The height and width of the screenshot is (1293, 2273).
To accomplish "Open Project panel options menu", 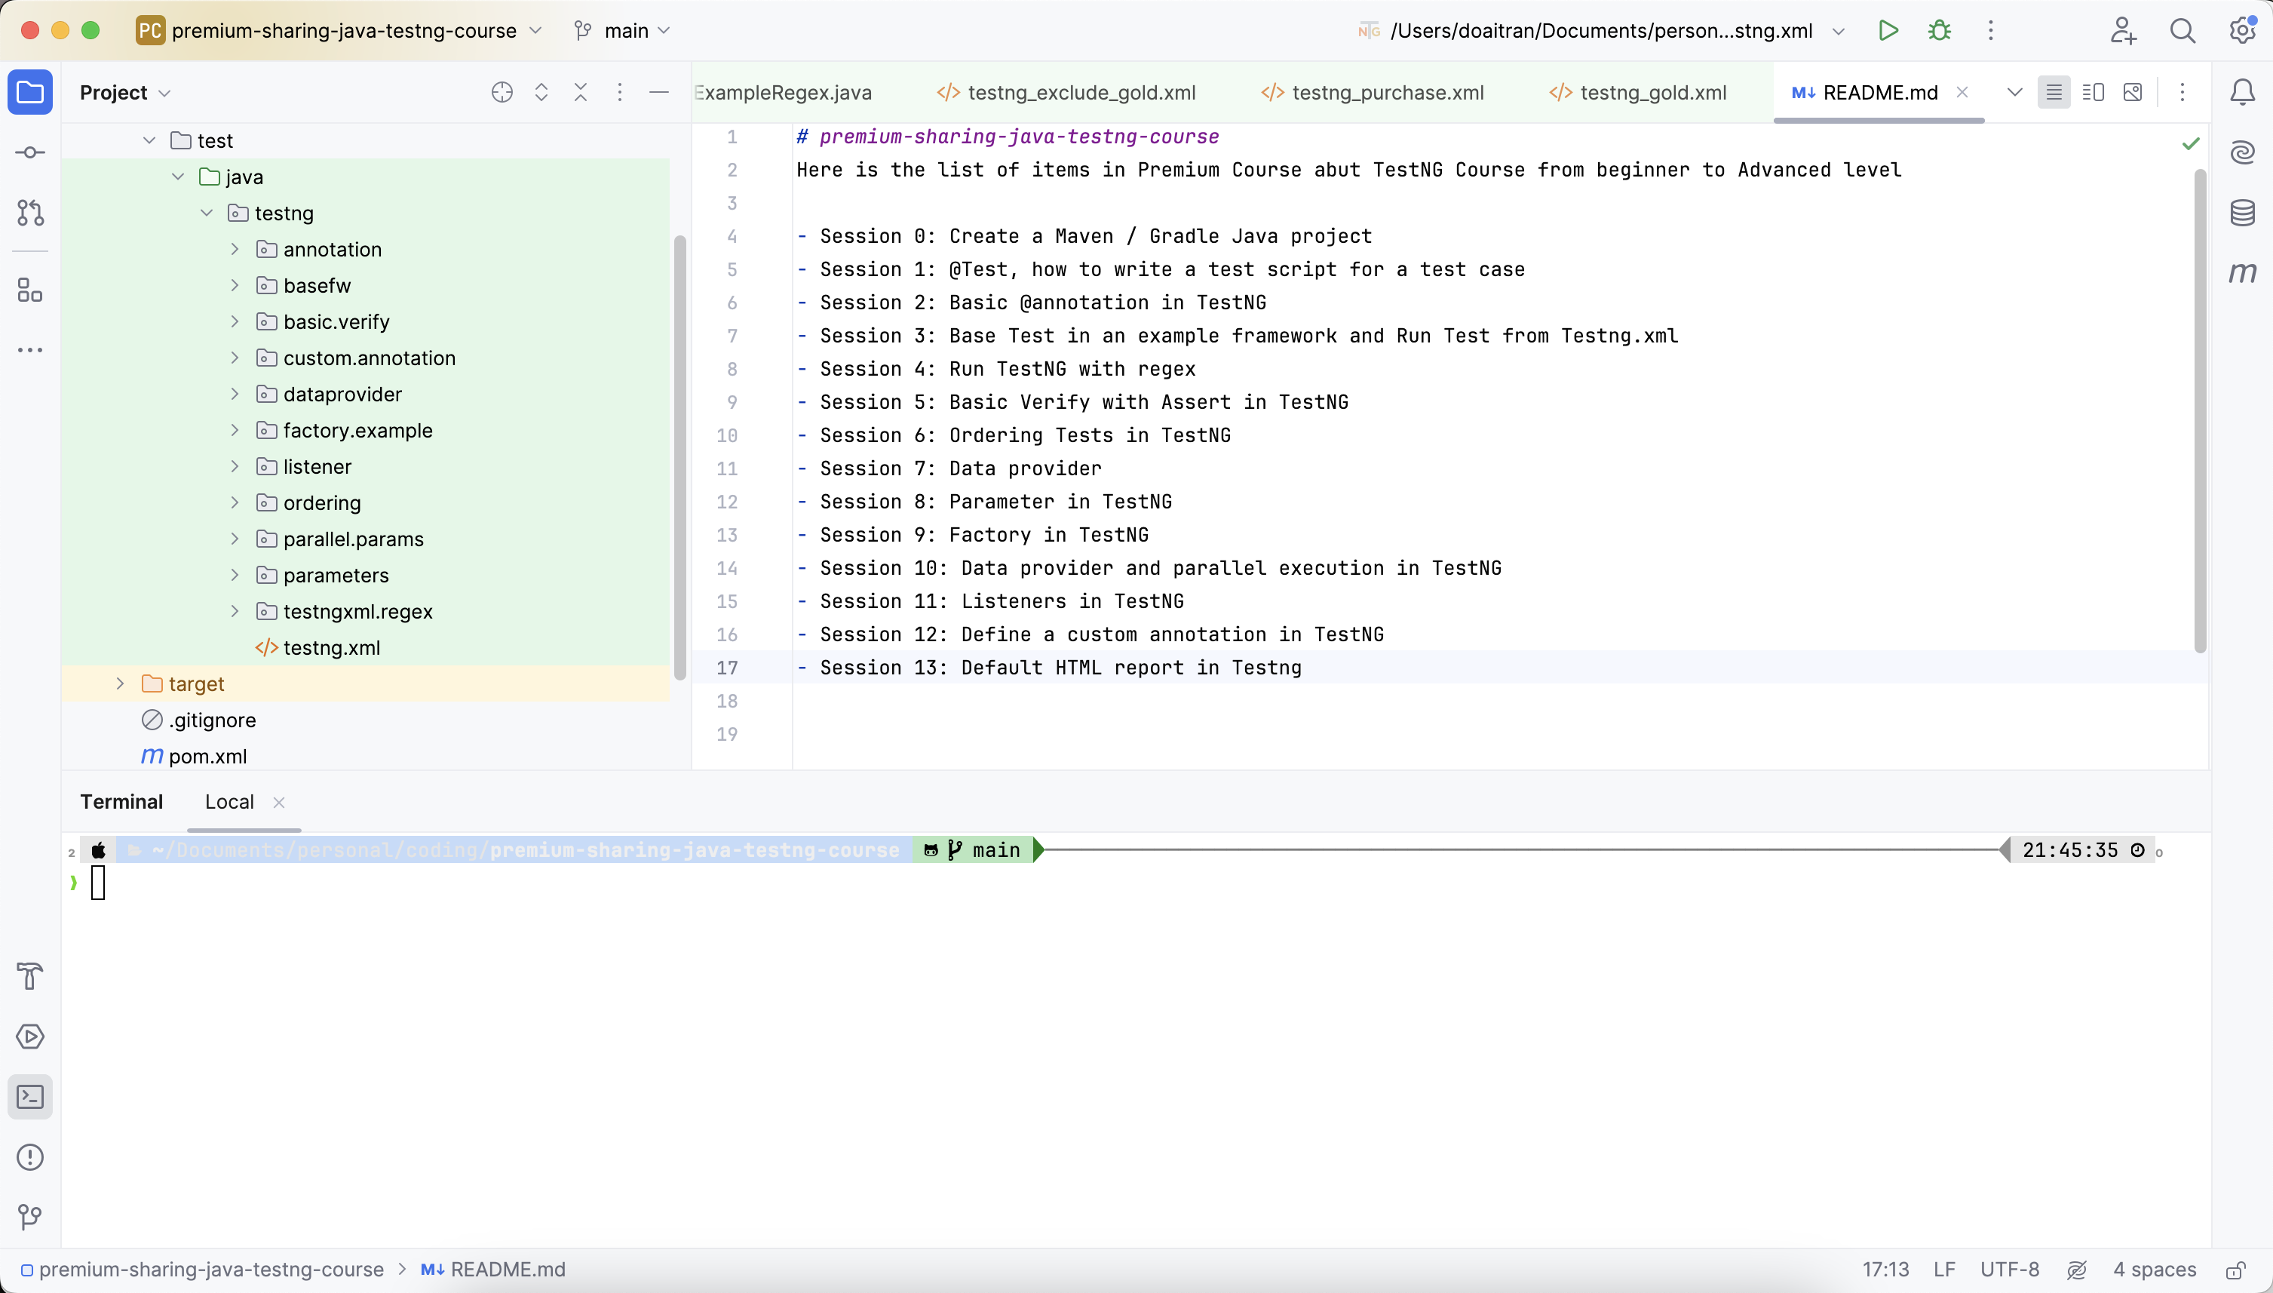I will tap(619, 92).
